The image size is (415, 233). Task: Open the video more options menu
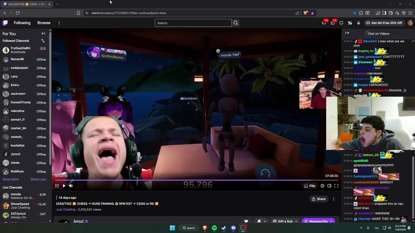click(x=334, y=199)
